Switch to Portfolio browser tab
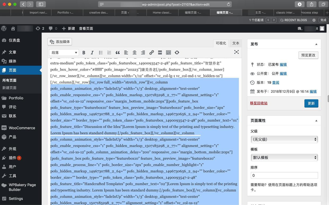329x205 pixels. [x=67, y=12]
